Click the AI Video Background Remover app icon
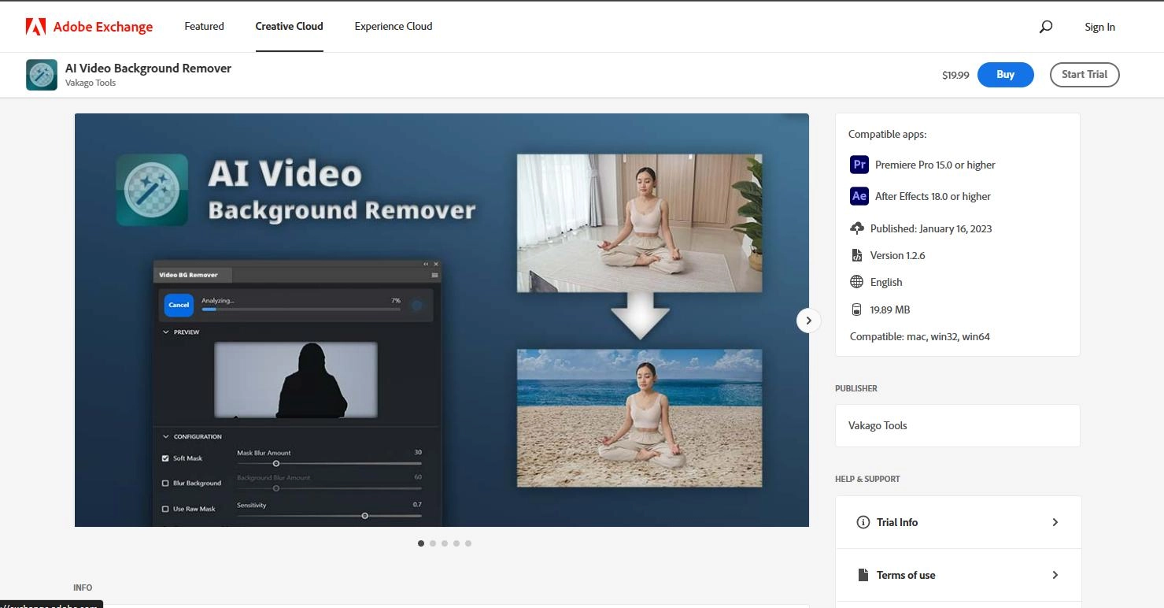Image resolution: width=1164 pixels, height=608 pixels. 42,75
